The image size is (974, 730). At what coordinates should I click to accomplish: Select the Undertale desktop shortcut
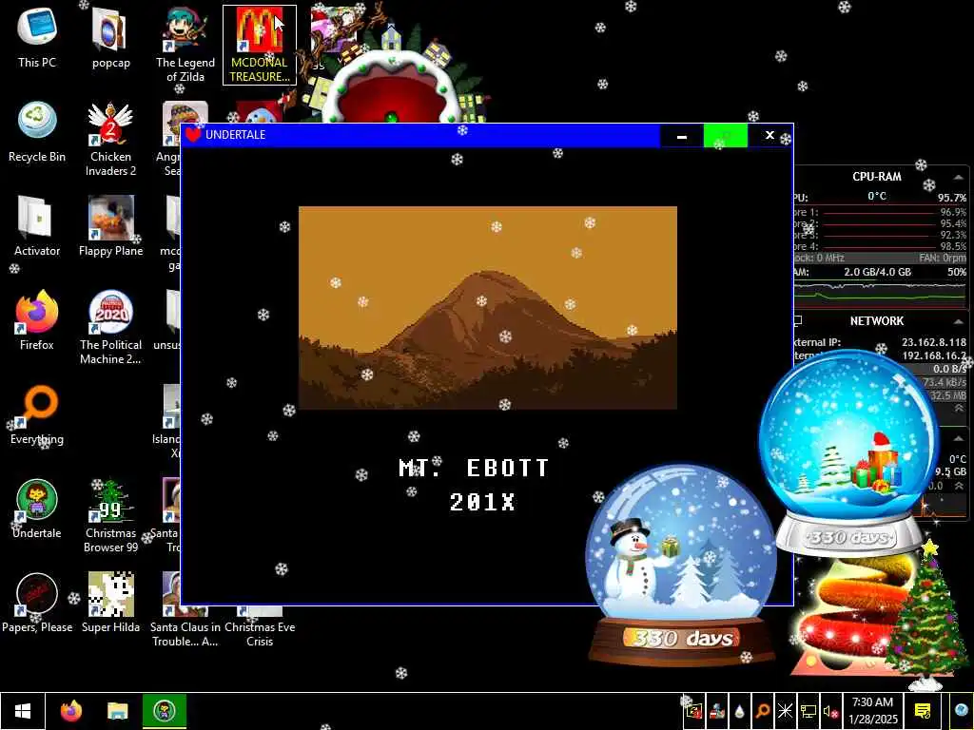[37, 509]
